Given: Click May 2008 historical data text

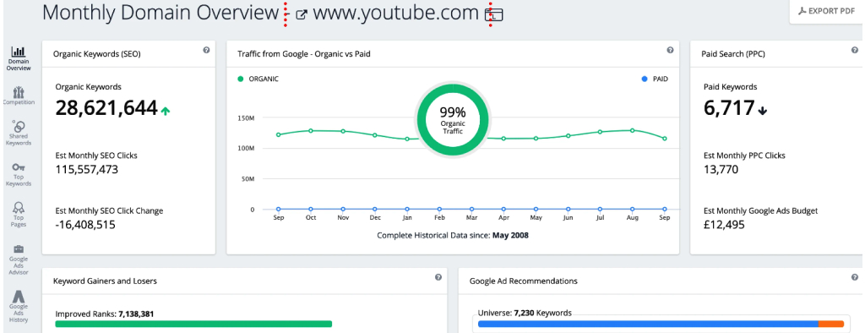Looking at the screenshot, I should pos(511,235).
